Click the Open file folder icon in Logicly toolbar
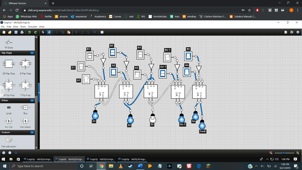The width and height of the screenshot is (302, 170). click(10, 32)
